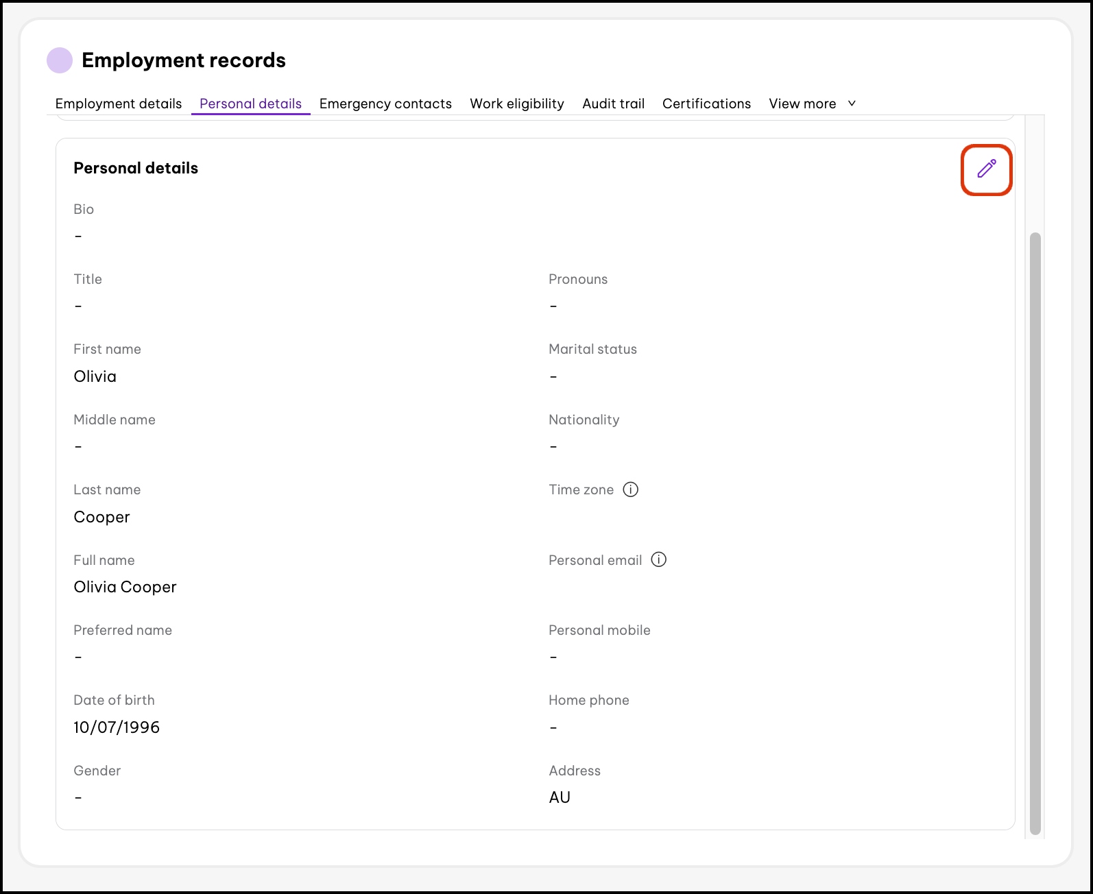Click the Employment records page heading

pos(183,60)
